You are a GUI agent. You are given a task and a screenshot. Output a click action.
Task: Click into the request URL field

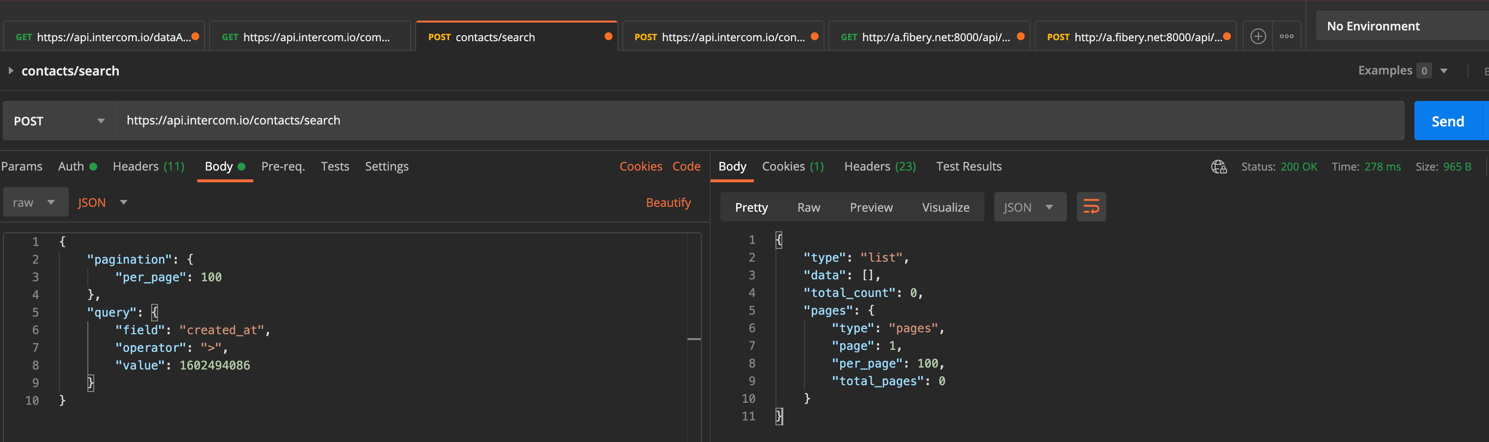(760, 121)
